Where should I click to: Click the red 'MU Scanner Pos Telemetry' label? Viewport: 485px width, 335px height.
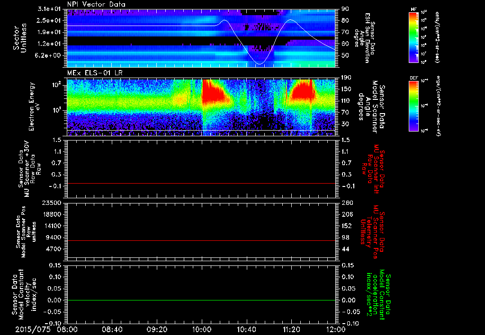click(x=372, y=232)
